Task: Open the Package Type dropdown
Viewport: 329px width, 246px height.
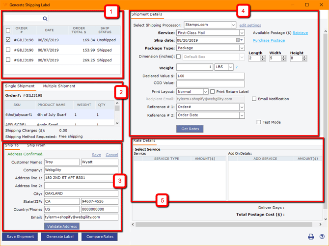Action: [242, 48]
